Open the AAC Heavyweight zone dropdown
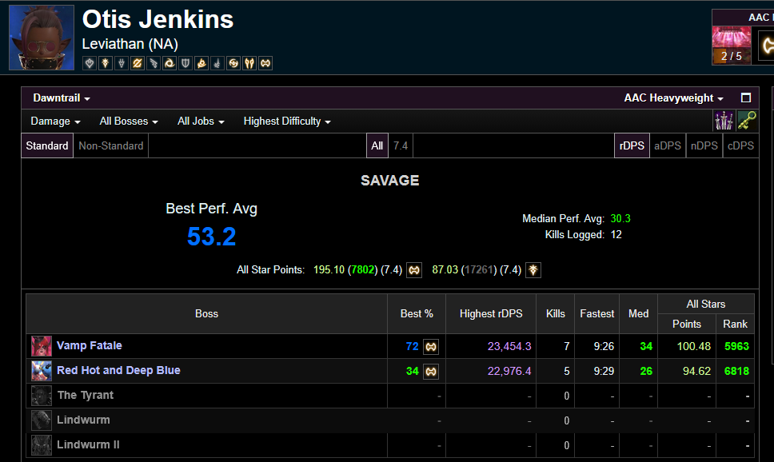The height and width of the screenshot is (462, 774). coord(674,98)
